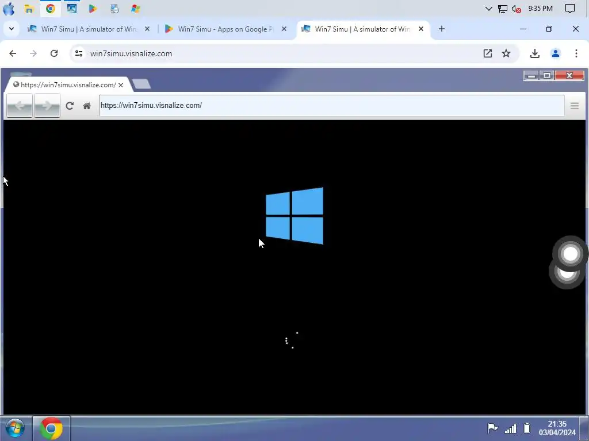Screen dimensions: 589x441
Task: Open the Chrome profile icon
Action: coord(556,53)
